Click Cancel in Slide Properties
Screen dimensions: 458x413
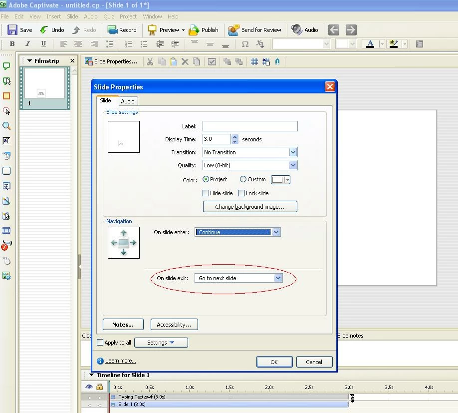click(x=314, y=362)
